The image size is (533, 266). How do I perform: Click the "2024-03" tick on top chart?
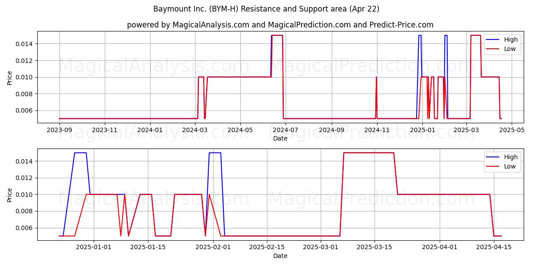pyautogui.click(x=195, y=130)
